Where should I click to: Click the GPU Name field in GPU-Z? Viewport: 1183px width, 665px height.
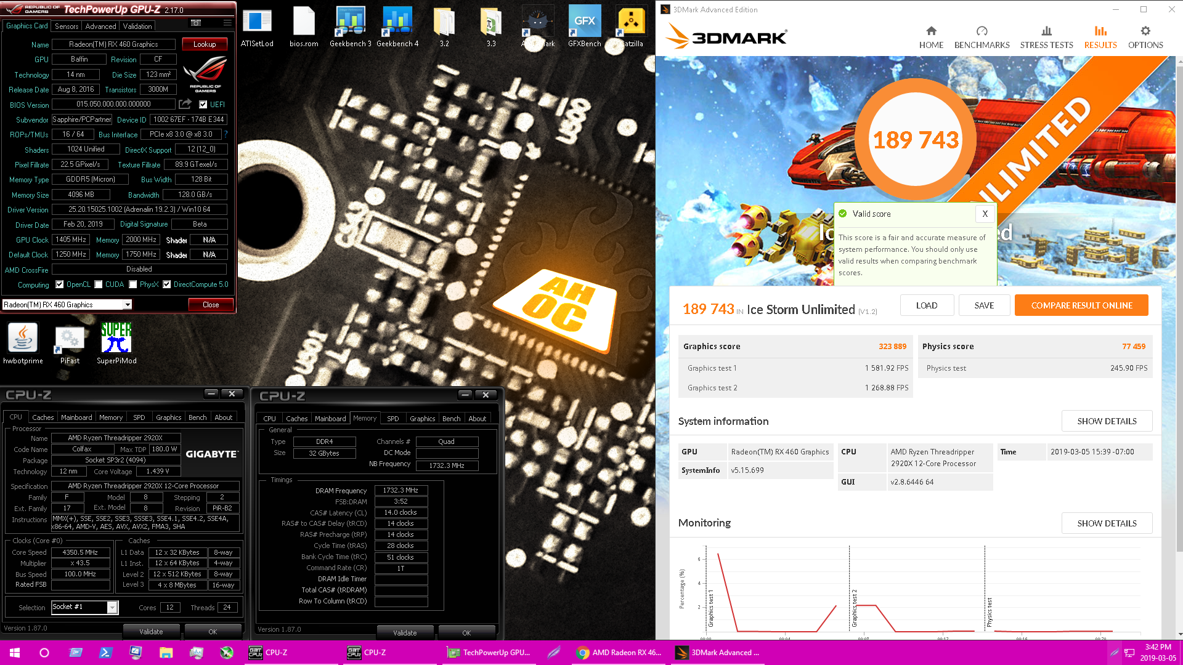click(113, 44)
